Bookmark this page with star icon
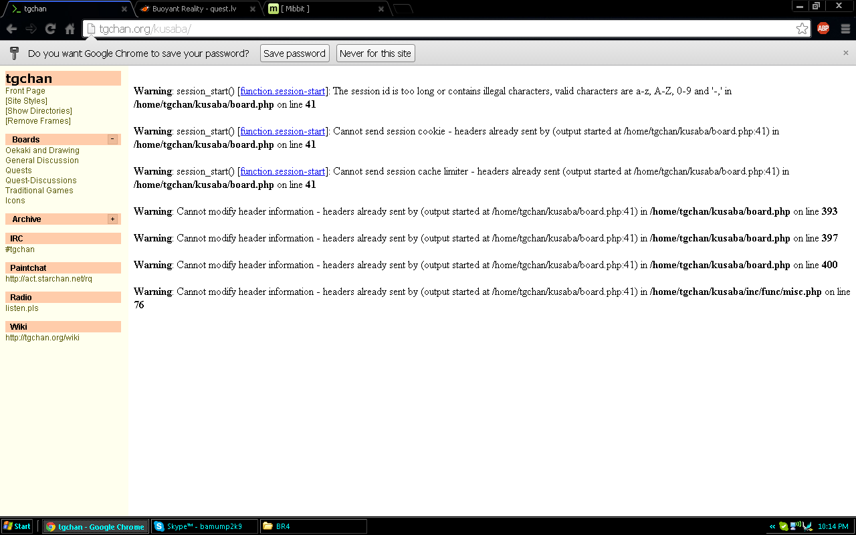 (x=802, y=29)
